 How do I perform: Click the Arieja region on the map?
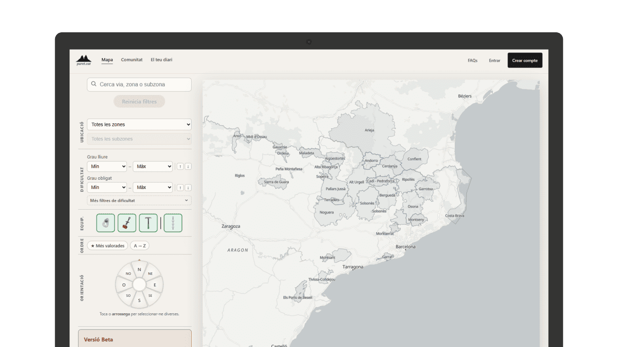pos(369,130)
